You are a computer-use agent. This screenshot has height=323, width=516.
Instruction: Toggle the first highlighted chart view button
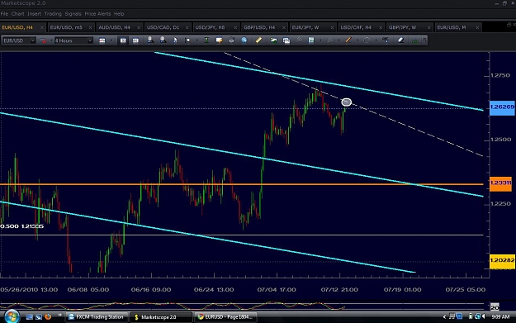pyautogui.click(x=123, y=40)
